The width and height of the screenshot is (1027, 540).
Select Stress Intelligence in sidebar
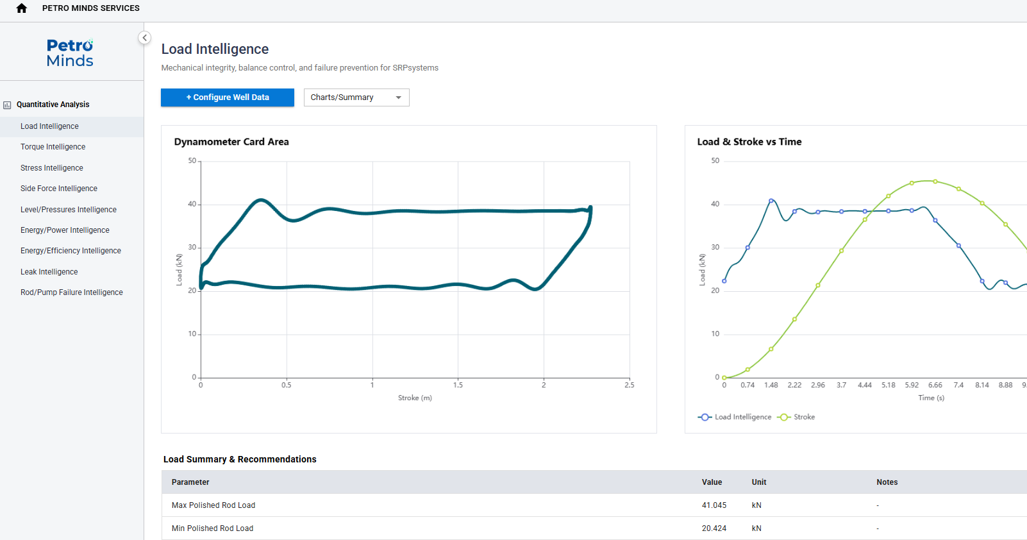coord(52,168)
